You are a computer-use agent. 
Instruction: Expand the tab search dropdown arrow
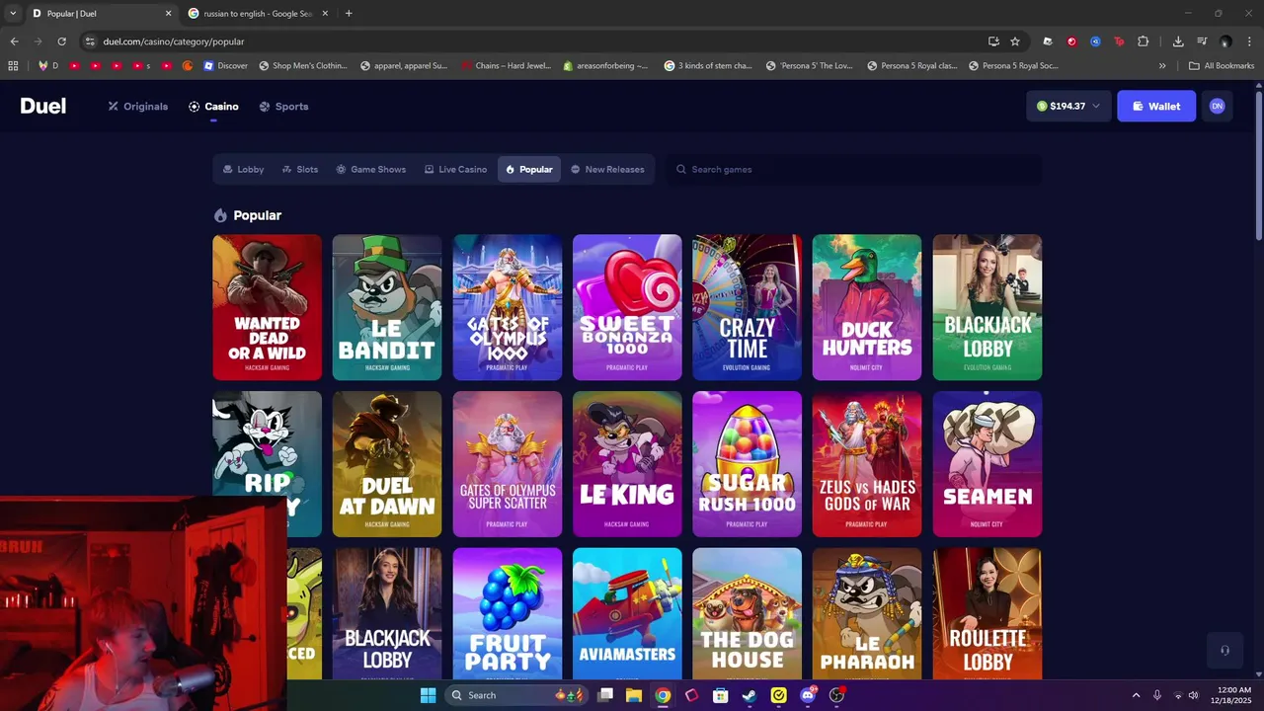13,14
